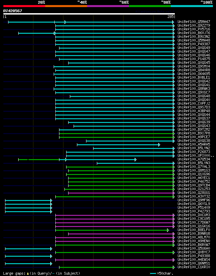Select label UniRef100_P51409
This screenshot has width=216, height=276.
tap(194, 207)
